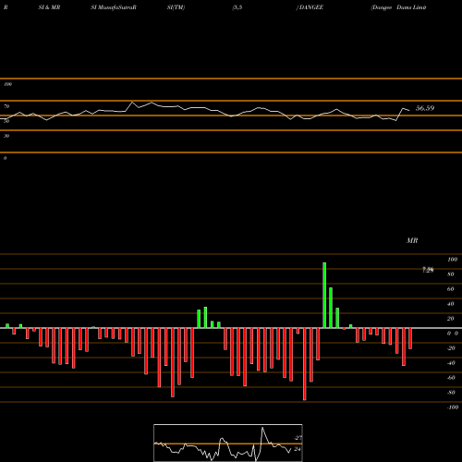The height and width of the screenshot is (462, 462).
Task: Click the SI MunafaSutraR header text
Action: point(114,7)
